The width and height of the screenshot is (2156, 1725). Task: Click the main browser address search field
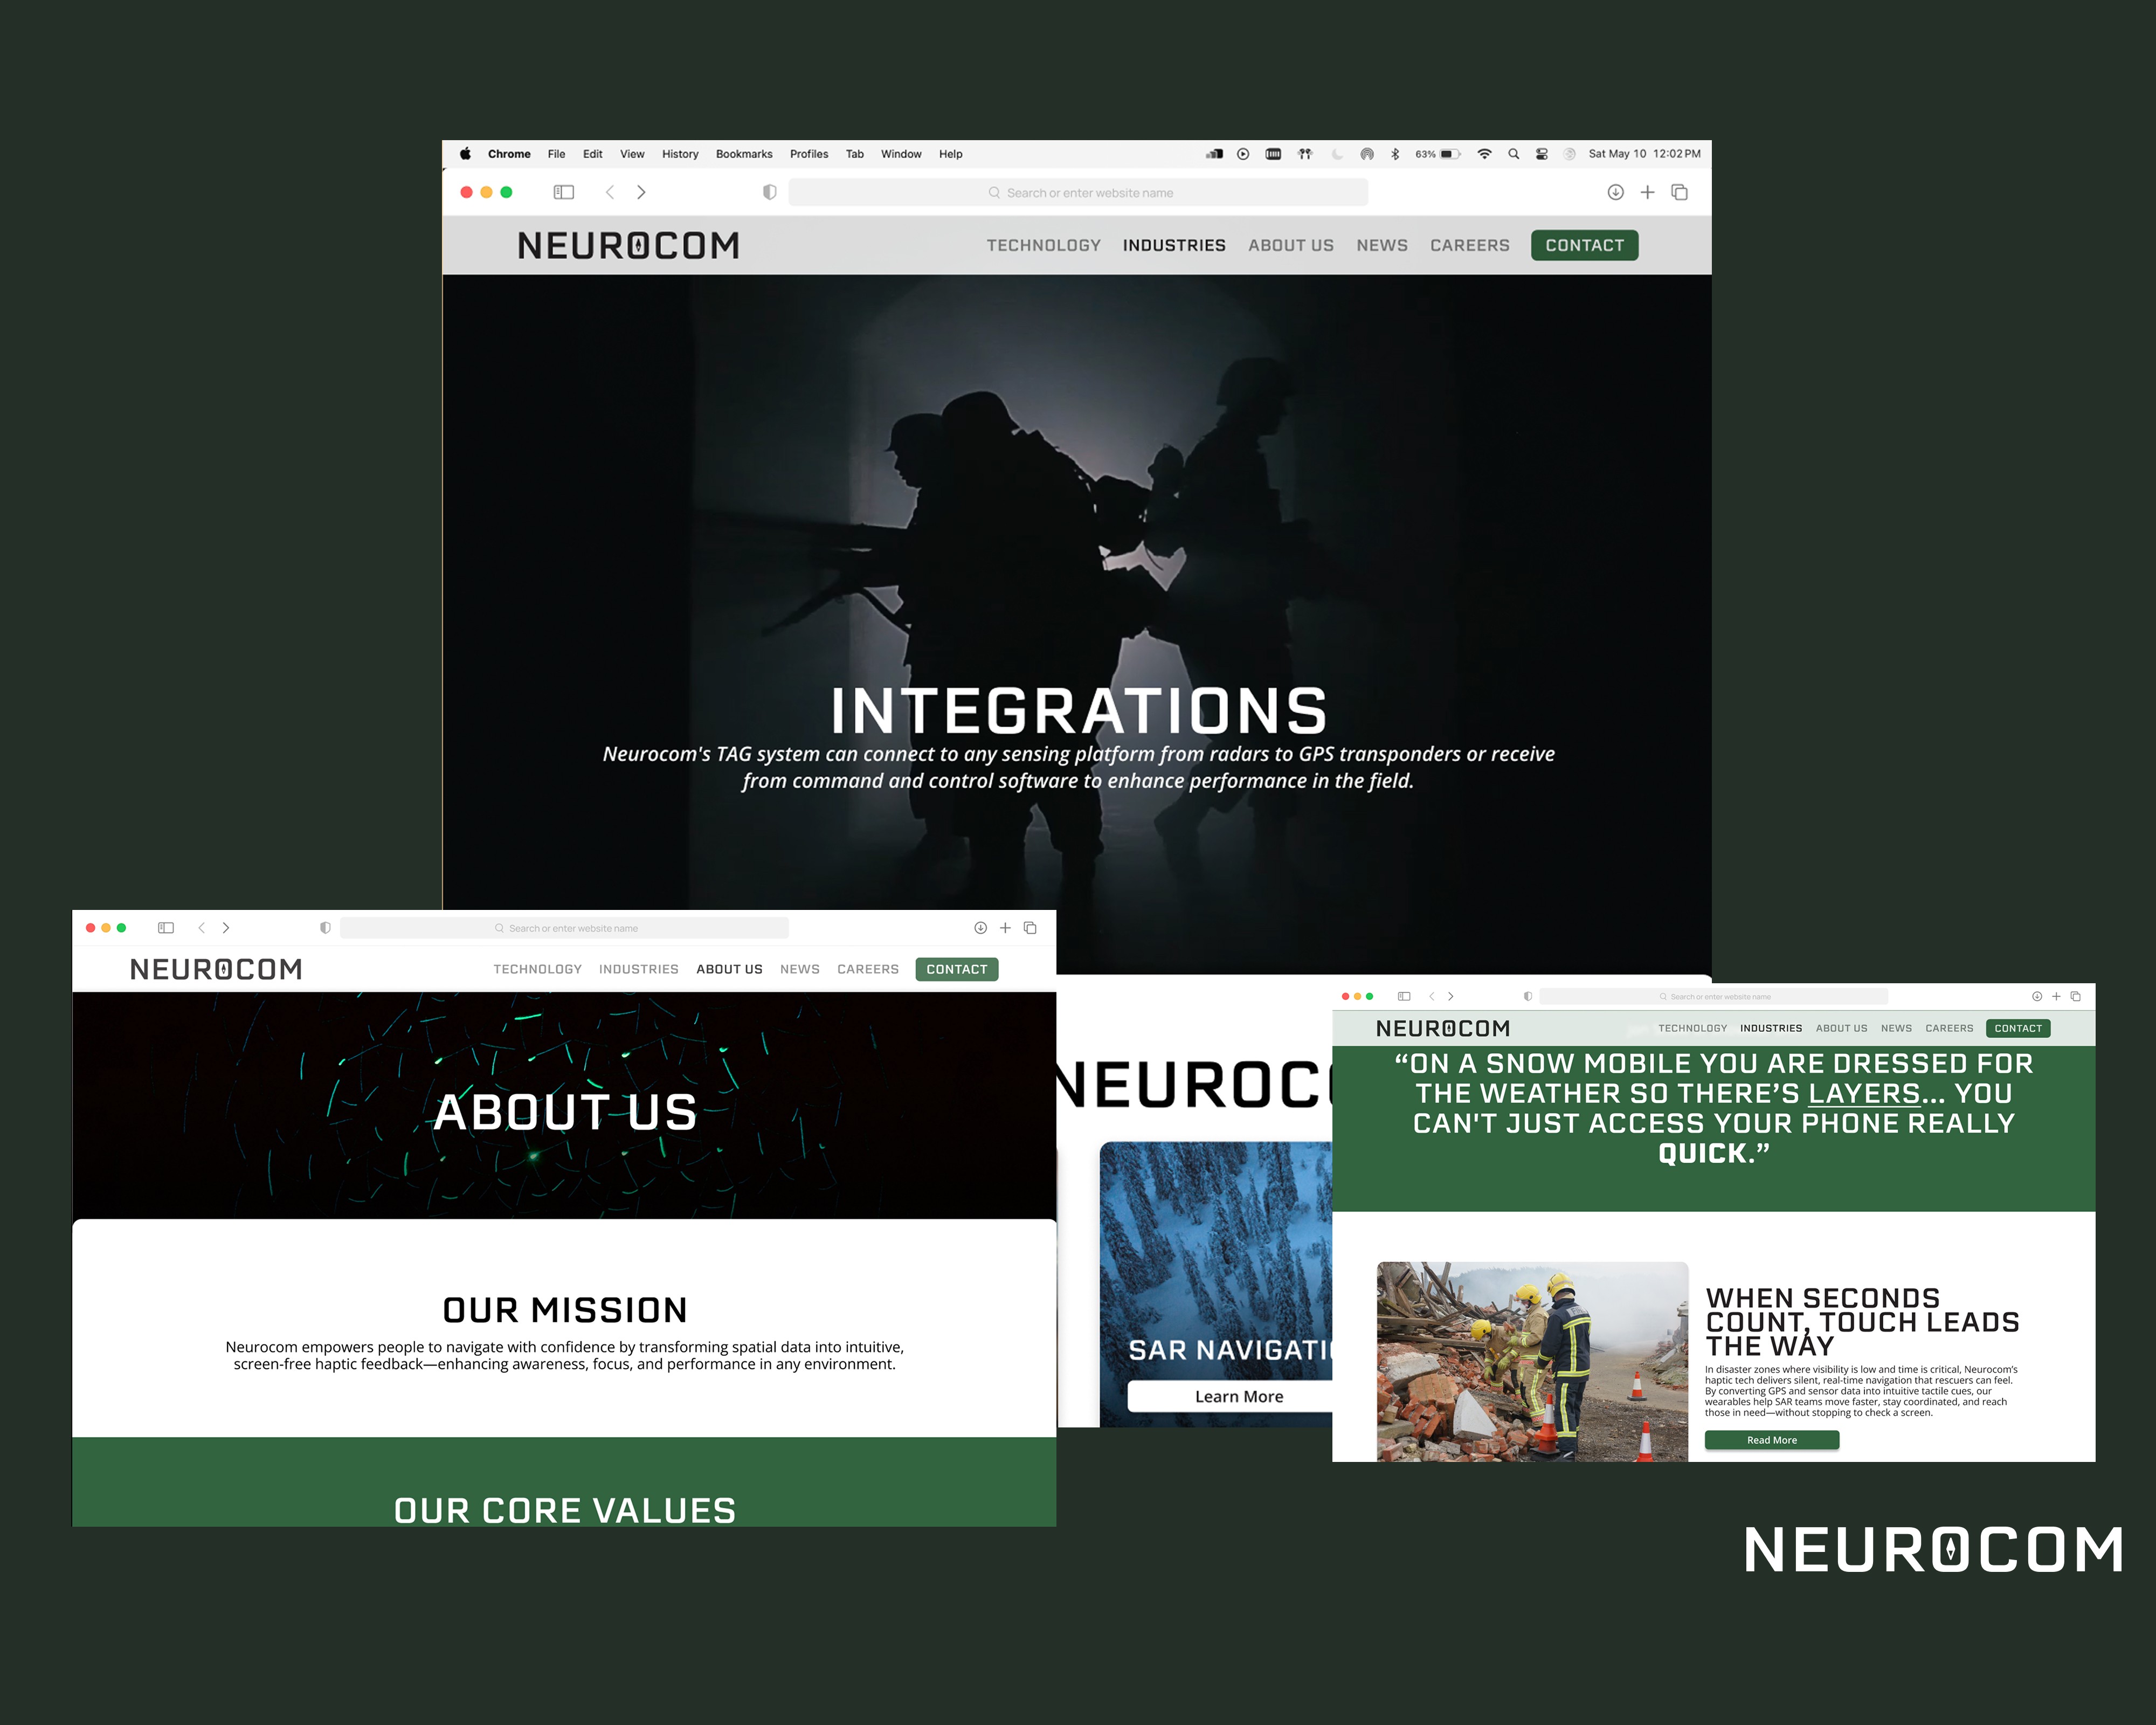tap(1078, 192)
